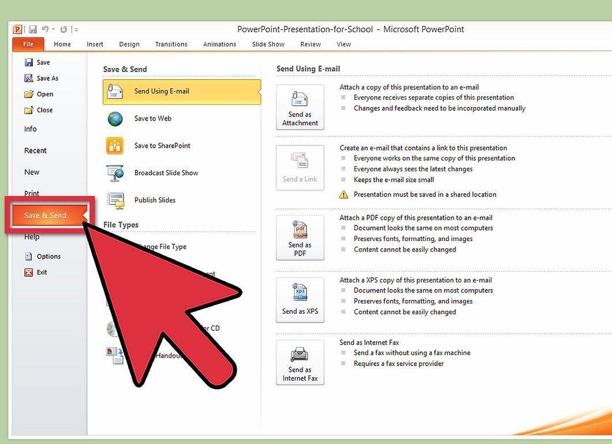
Task: Click the Save icon in quick access toolbar
Action: [x=33, y=29]
